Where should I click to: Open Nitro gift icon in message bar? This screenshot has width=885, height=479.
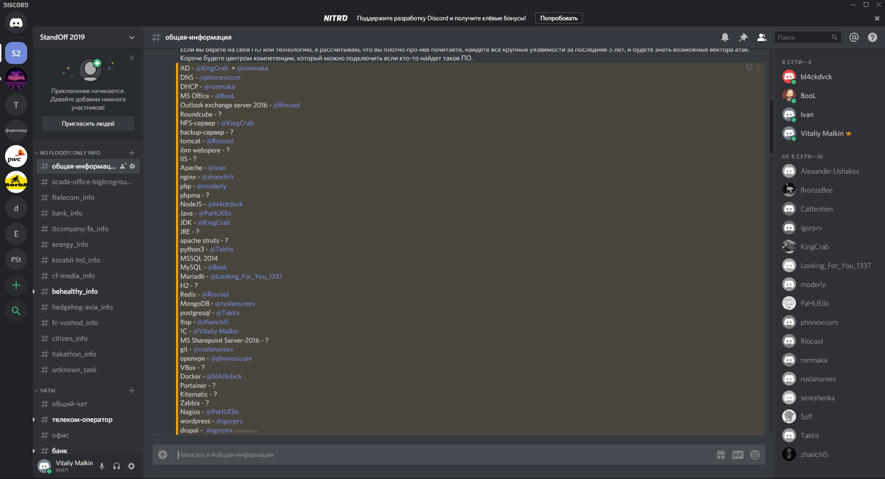(x=721, y=455)
